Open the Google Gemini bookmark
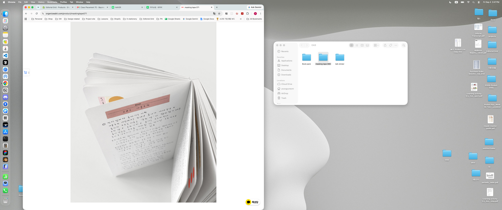Image resolution: width=502 pixels, height=210 pixels. tap(190, 19)
